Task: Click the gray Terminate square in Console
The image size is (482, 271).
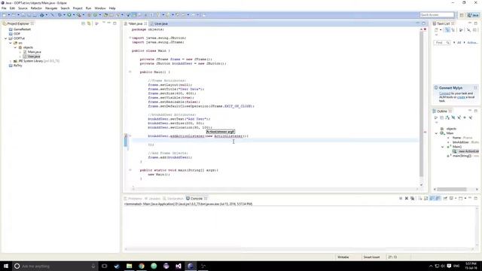Action: point(401,199)
